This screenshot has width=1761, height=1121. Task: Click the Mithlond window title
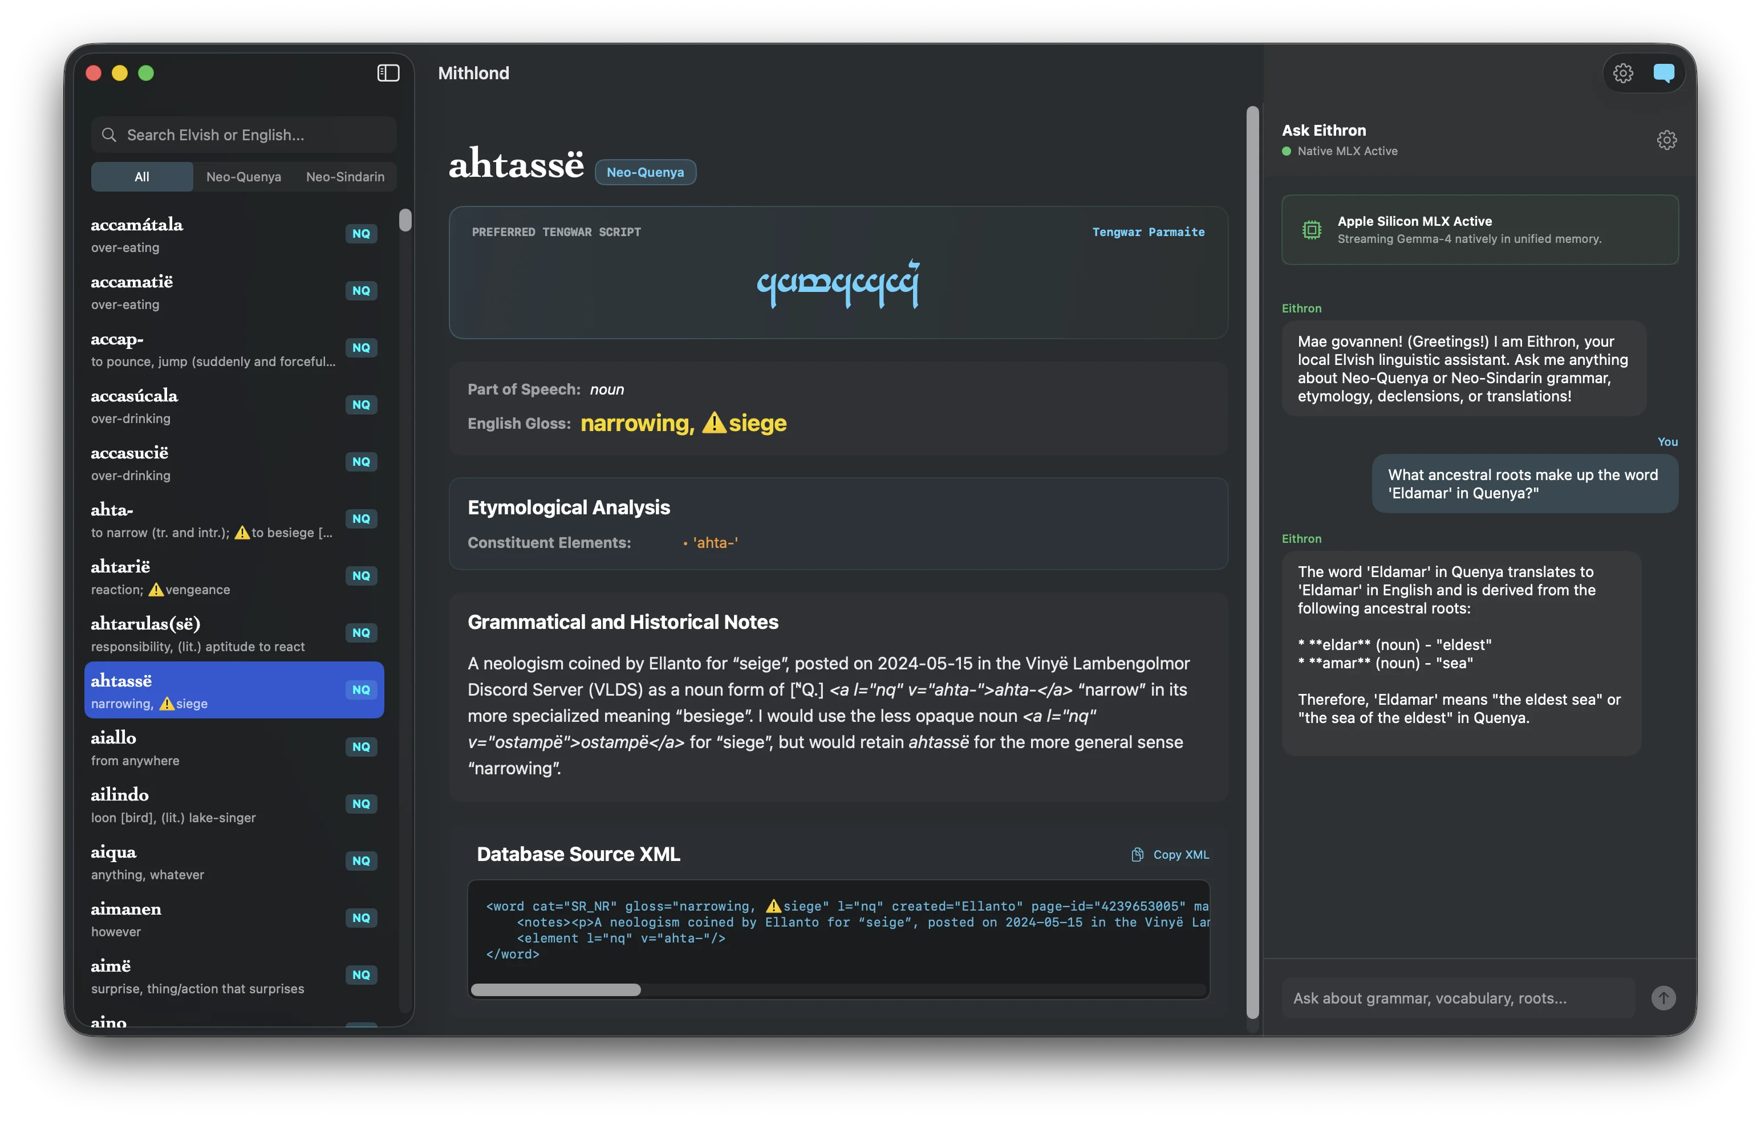[473, 73]
